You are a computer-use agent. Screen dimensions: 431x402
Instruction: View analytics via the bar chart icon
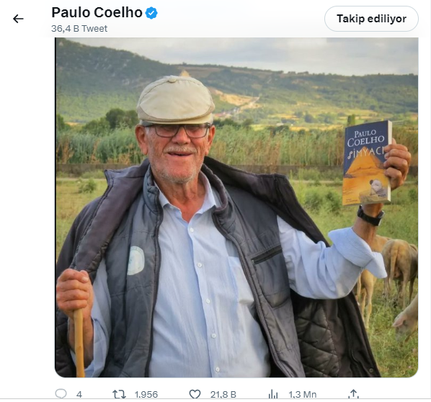pos(273,394)
